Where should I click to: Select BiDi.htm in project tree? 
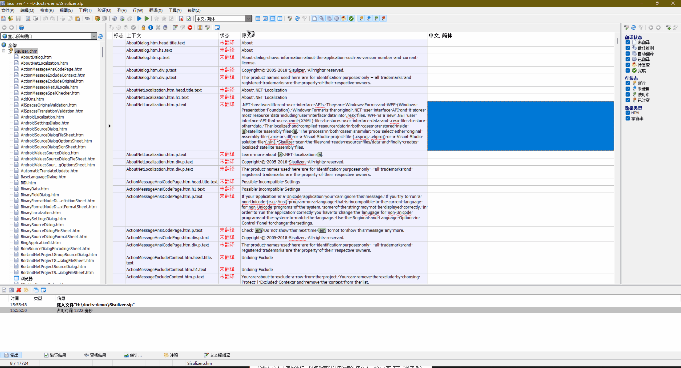tap(28, 183)
